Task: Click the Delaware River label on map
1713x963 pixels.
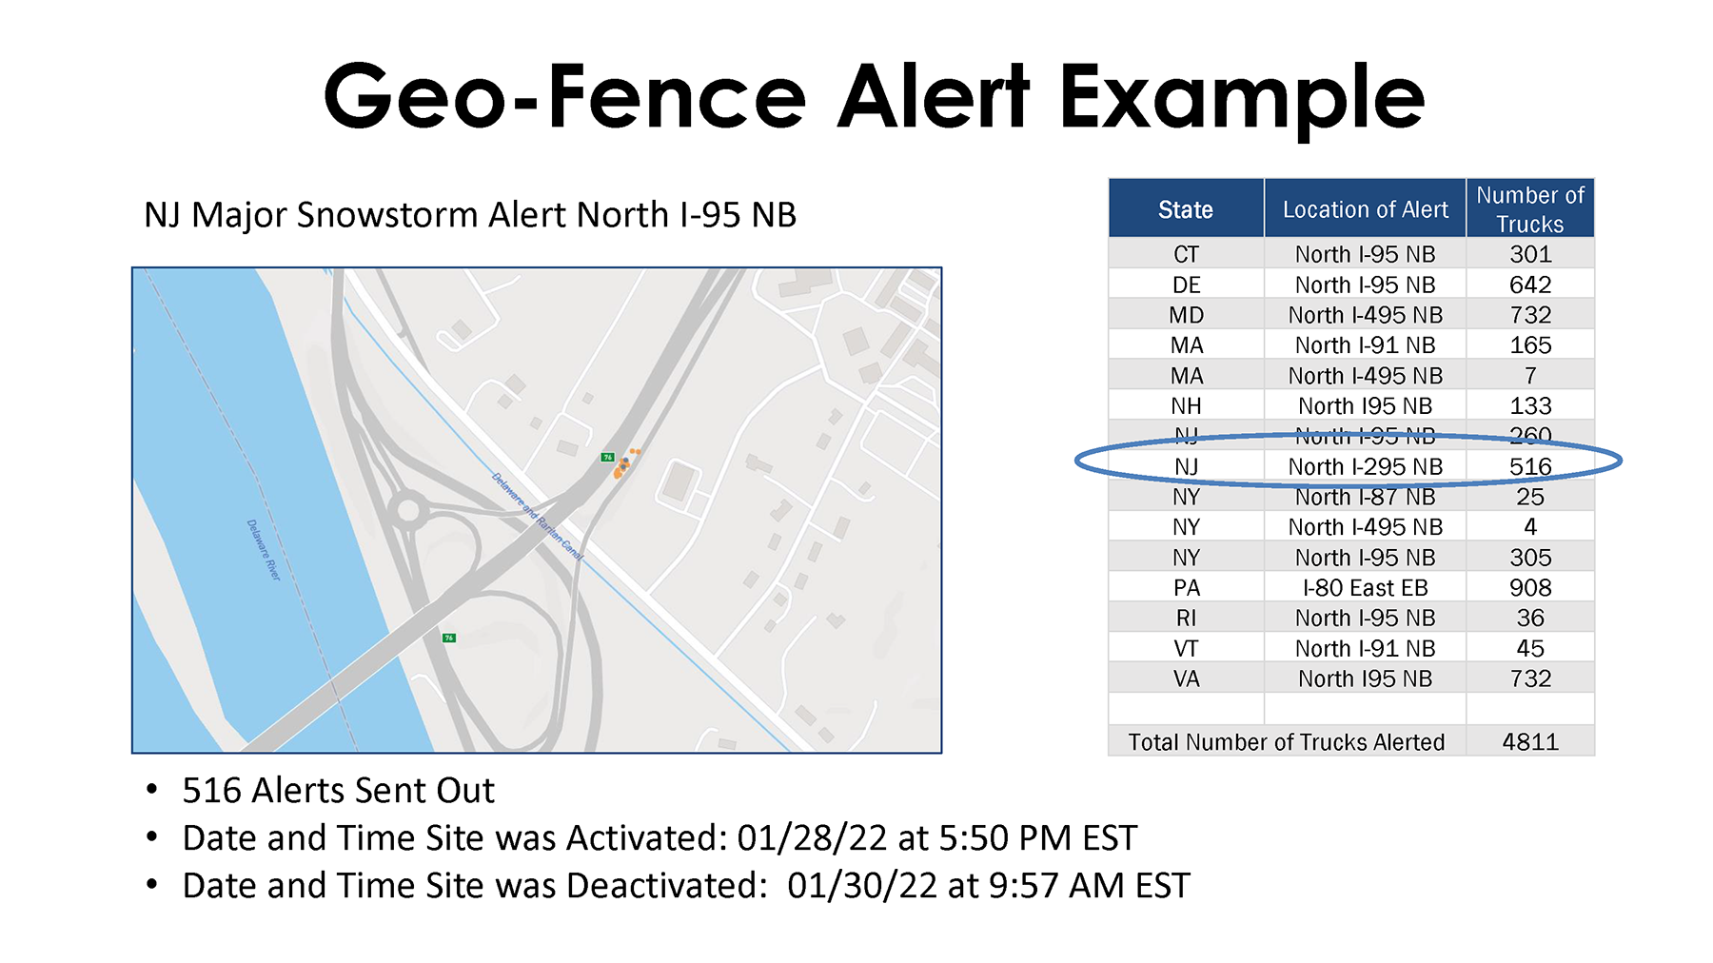Action: click(264, 550)
